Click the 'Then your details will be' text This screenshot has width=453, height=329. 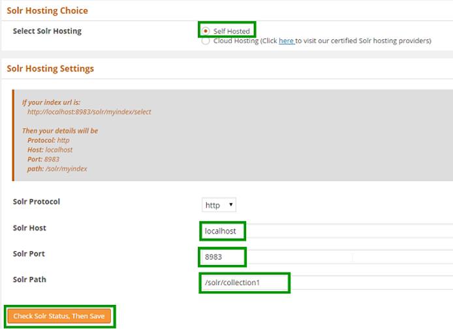coord(60,131)
